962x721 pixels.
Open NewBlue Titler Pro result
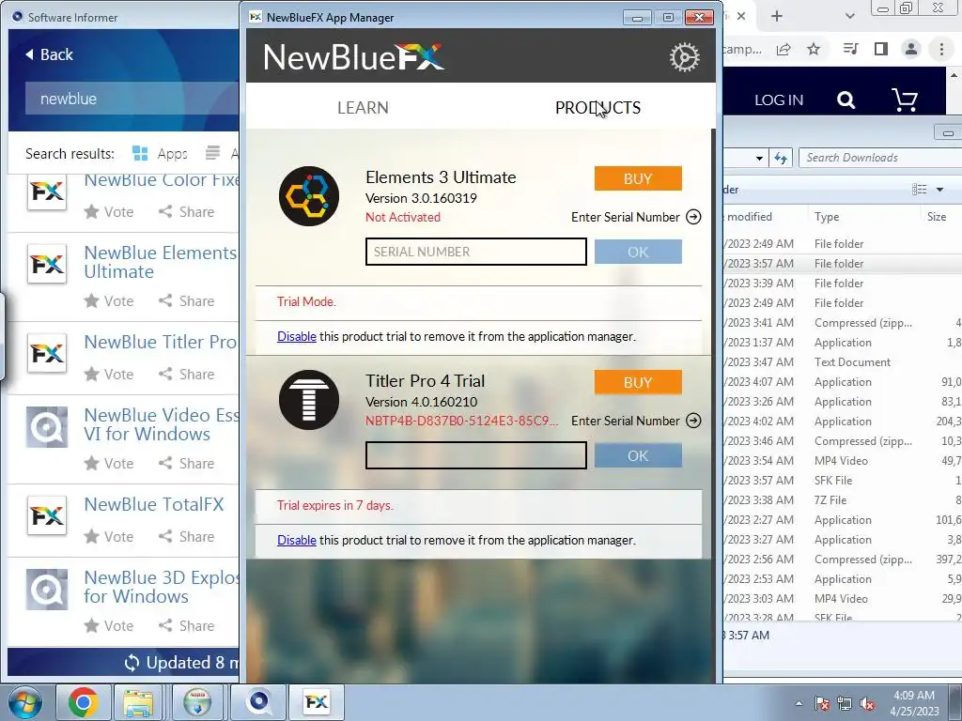(161, 342)
